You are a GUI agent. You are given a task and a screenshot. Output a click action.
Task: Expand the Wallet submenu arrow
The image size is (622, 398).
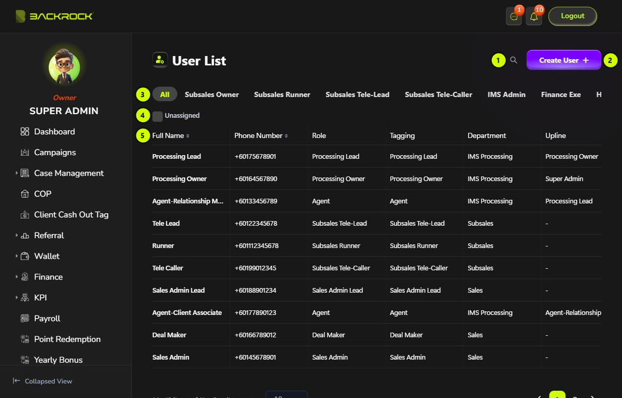point(17,256)
